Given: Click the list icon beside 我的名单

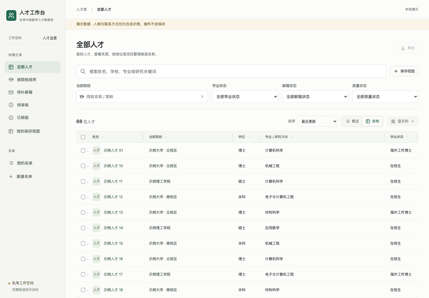Looking at the screenshot, I should [x=11, y=163].
